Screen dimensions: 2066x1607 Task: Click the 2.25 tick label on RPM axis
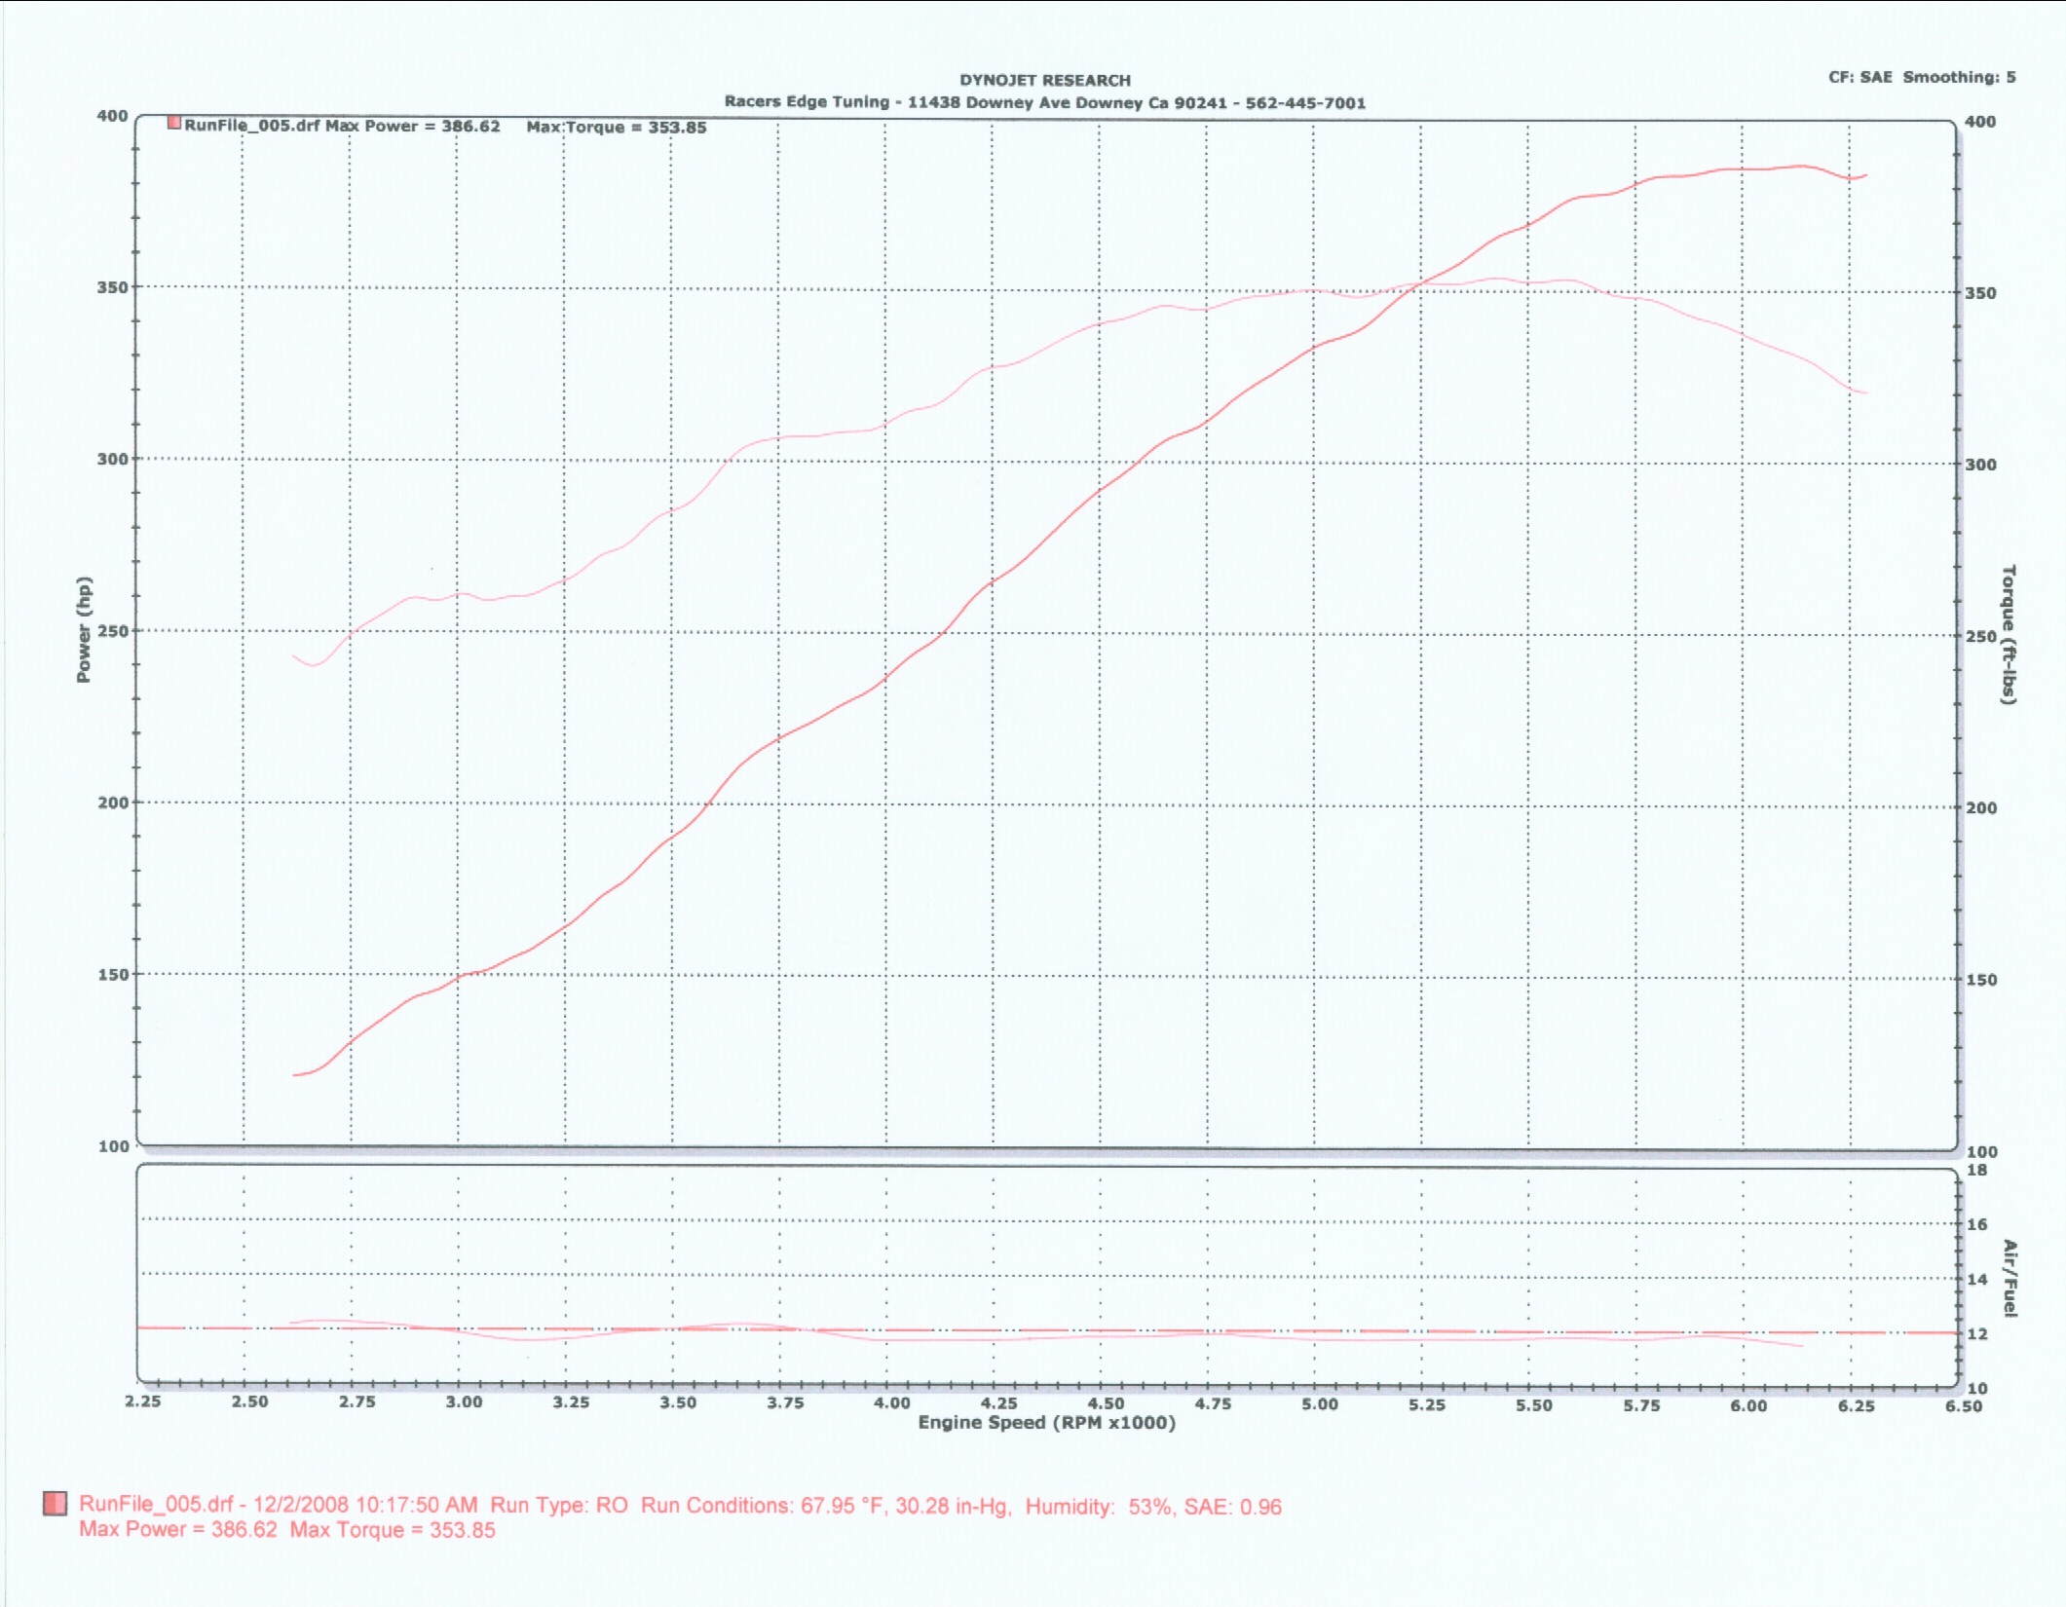[x=142, y=1401]
